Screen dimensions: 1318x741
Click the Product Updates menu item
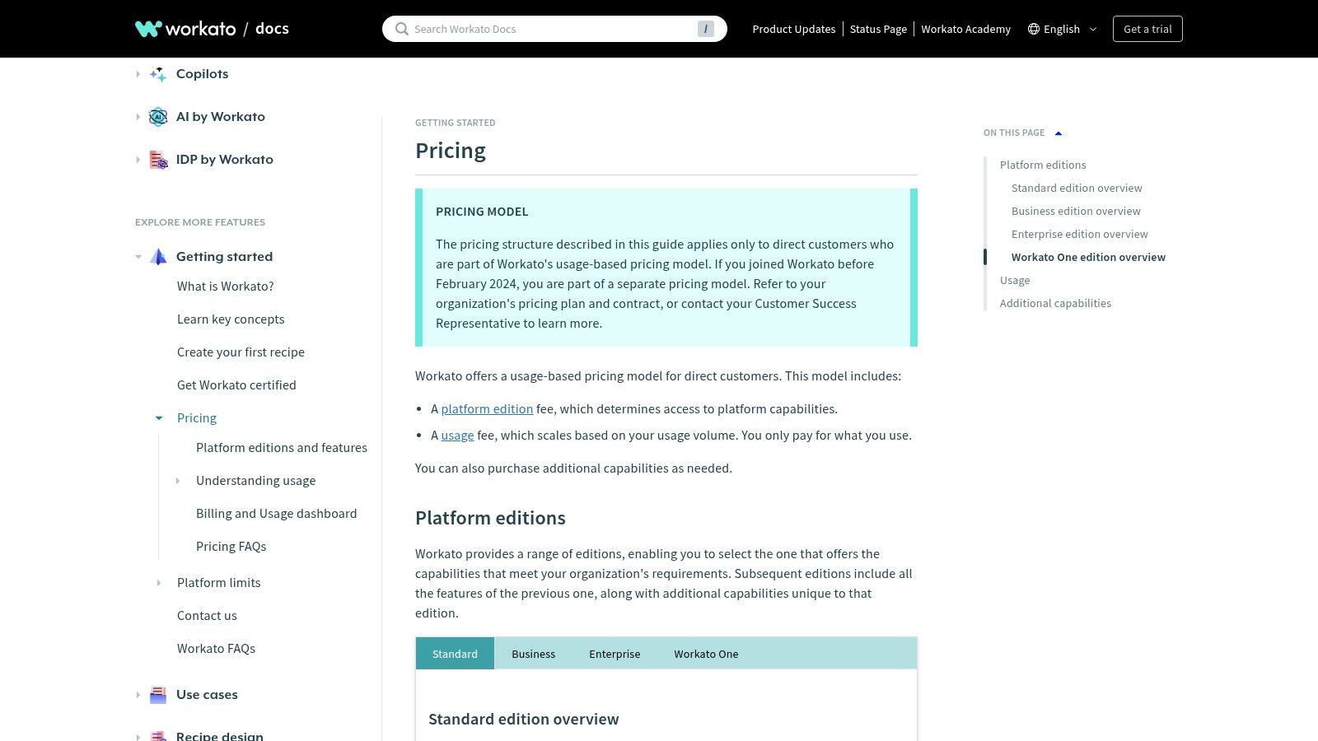pos(793,29)
